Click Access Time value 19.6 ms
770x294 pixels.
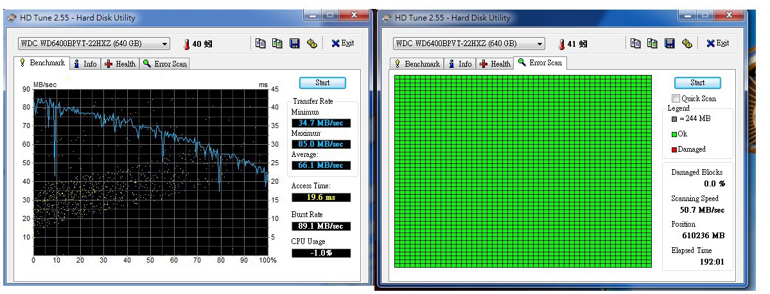pos(321,197)
